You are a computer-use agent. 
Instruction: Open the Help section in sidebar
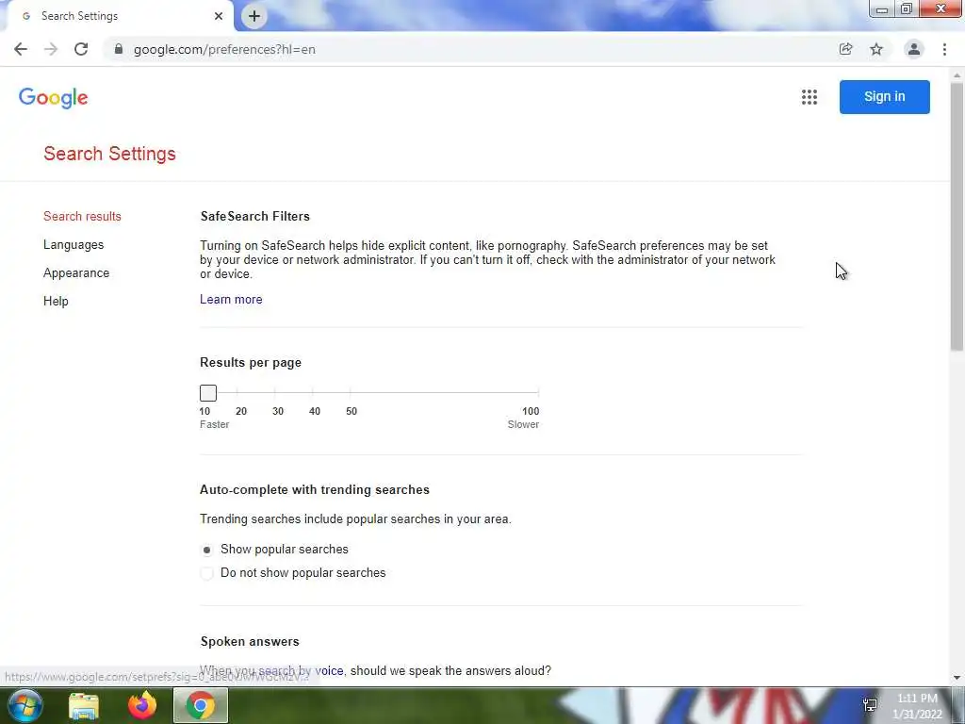tap(56, 301)
